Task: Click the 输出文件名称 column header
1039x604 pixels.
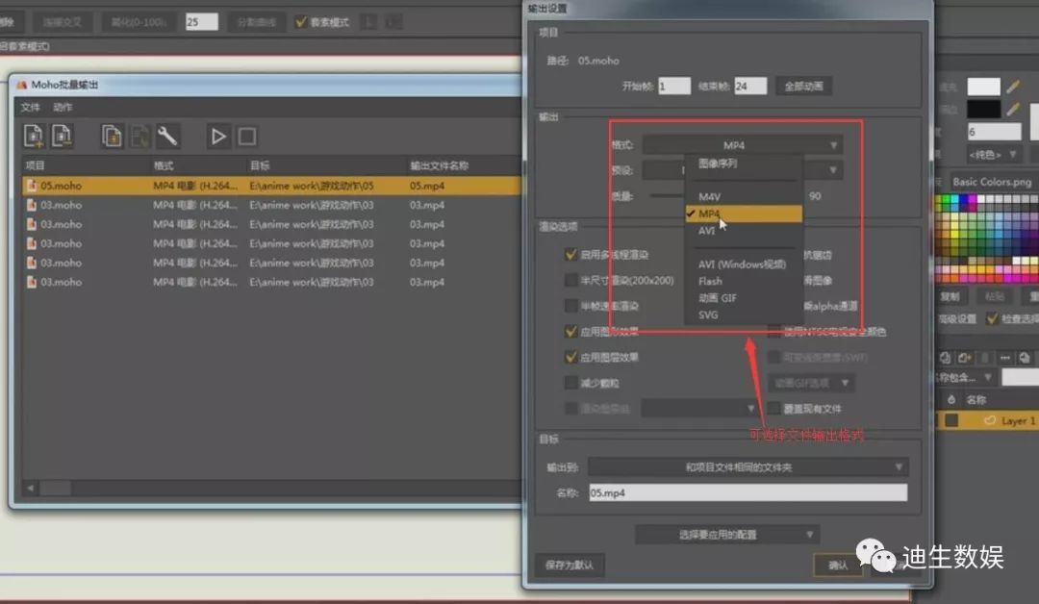Action: [x=440, y=165]
